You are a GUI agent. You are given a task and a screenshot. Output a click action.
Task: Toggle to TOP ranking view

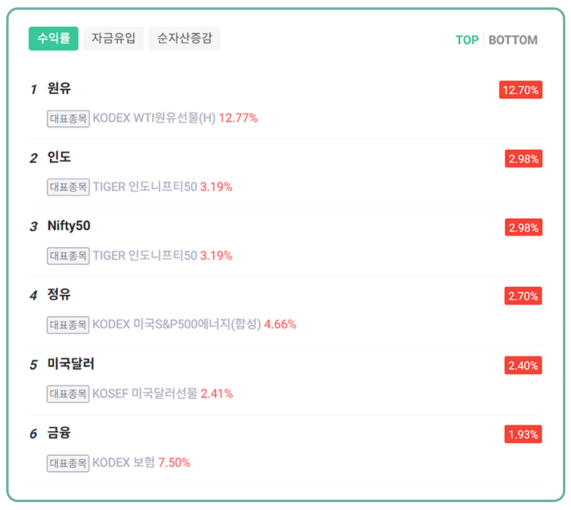point(467,40)
